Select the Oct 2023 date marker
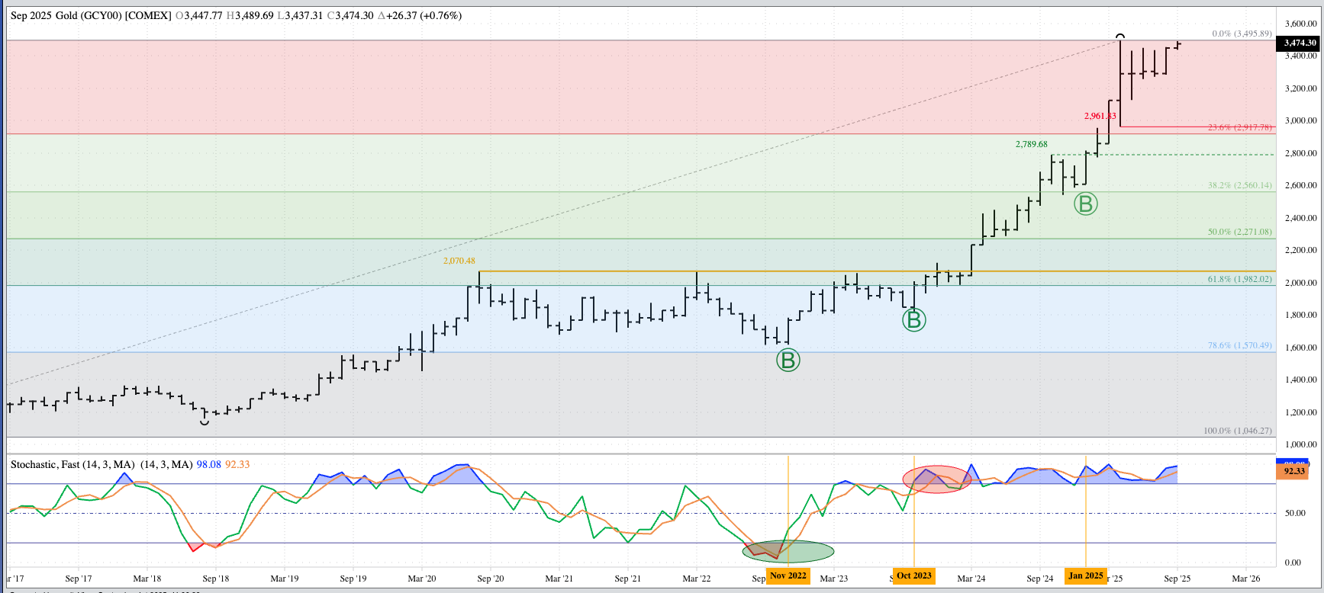This screenshot has width=1324, height=593. (x=913, y=575)
